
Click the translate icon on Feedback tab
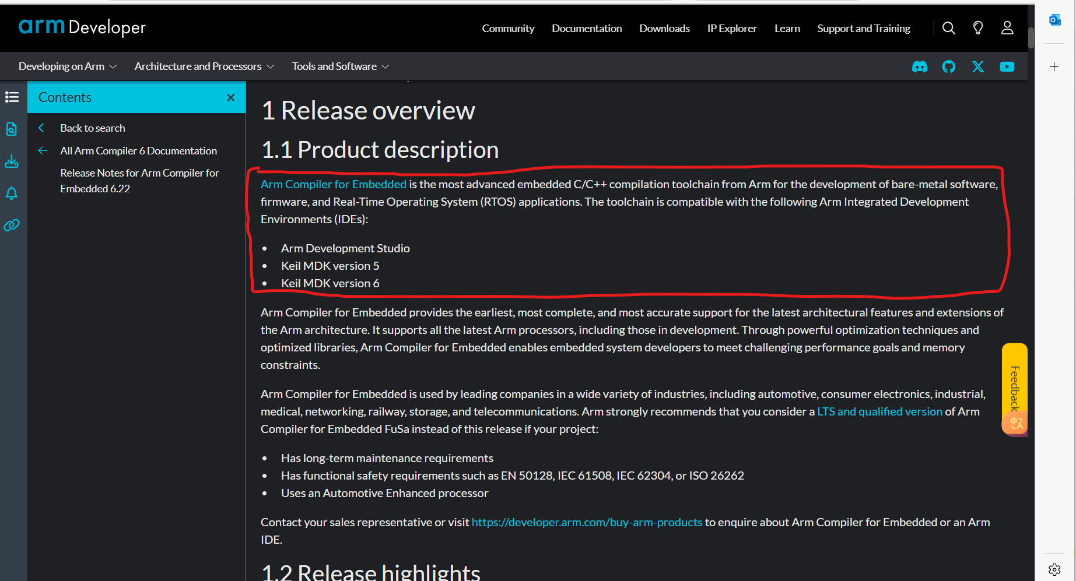[x=1017, y=423]
